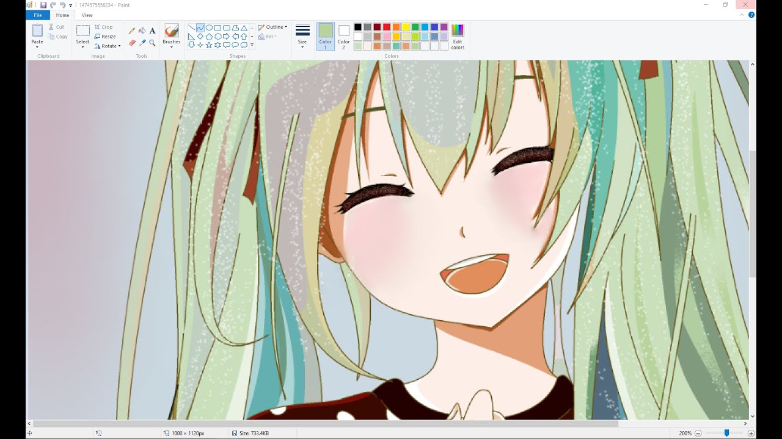Switch to the Home ribbon tab
The width and height of the screenshot is (782, 439).
62,15
